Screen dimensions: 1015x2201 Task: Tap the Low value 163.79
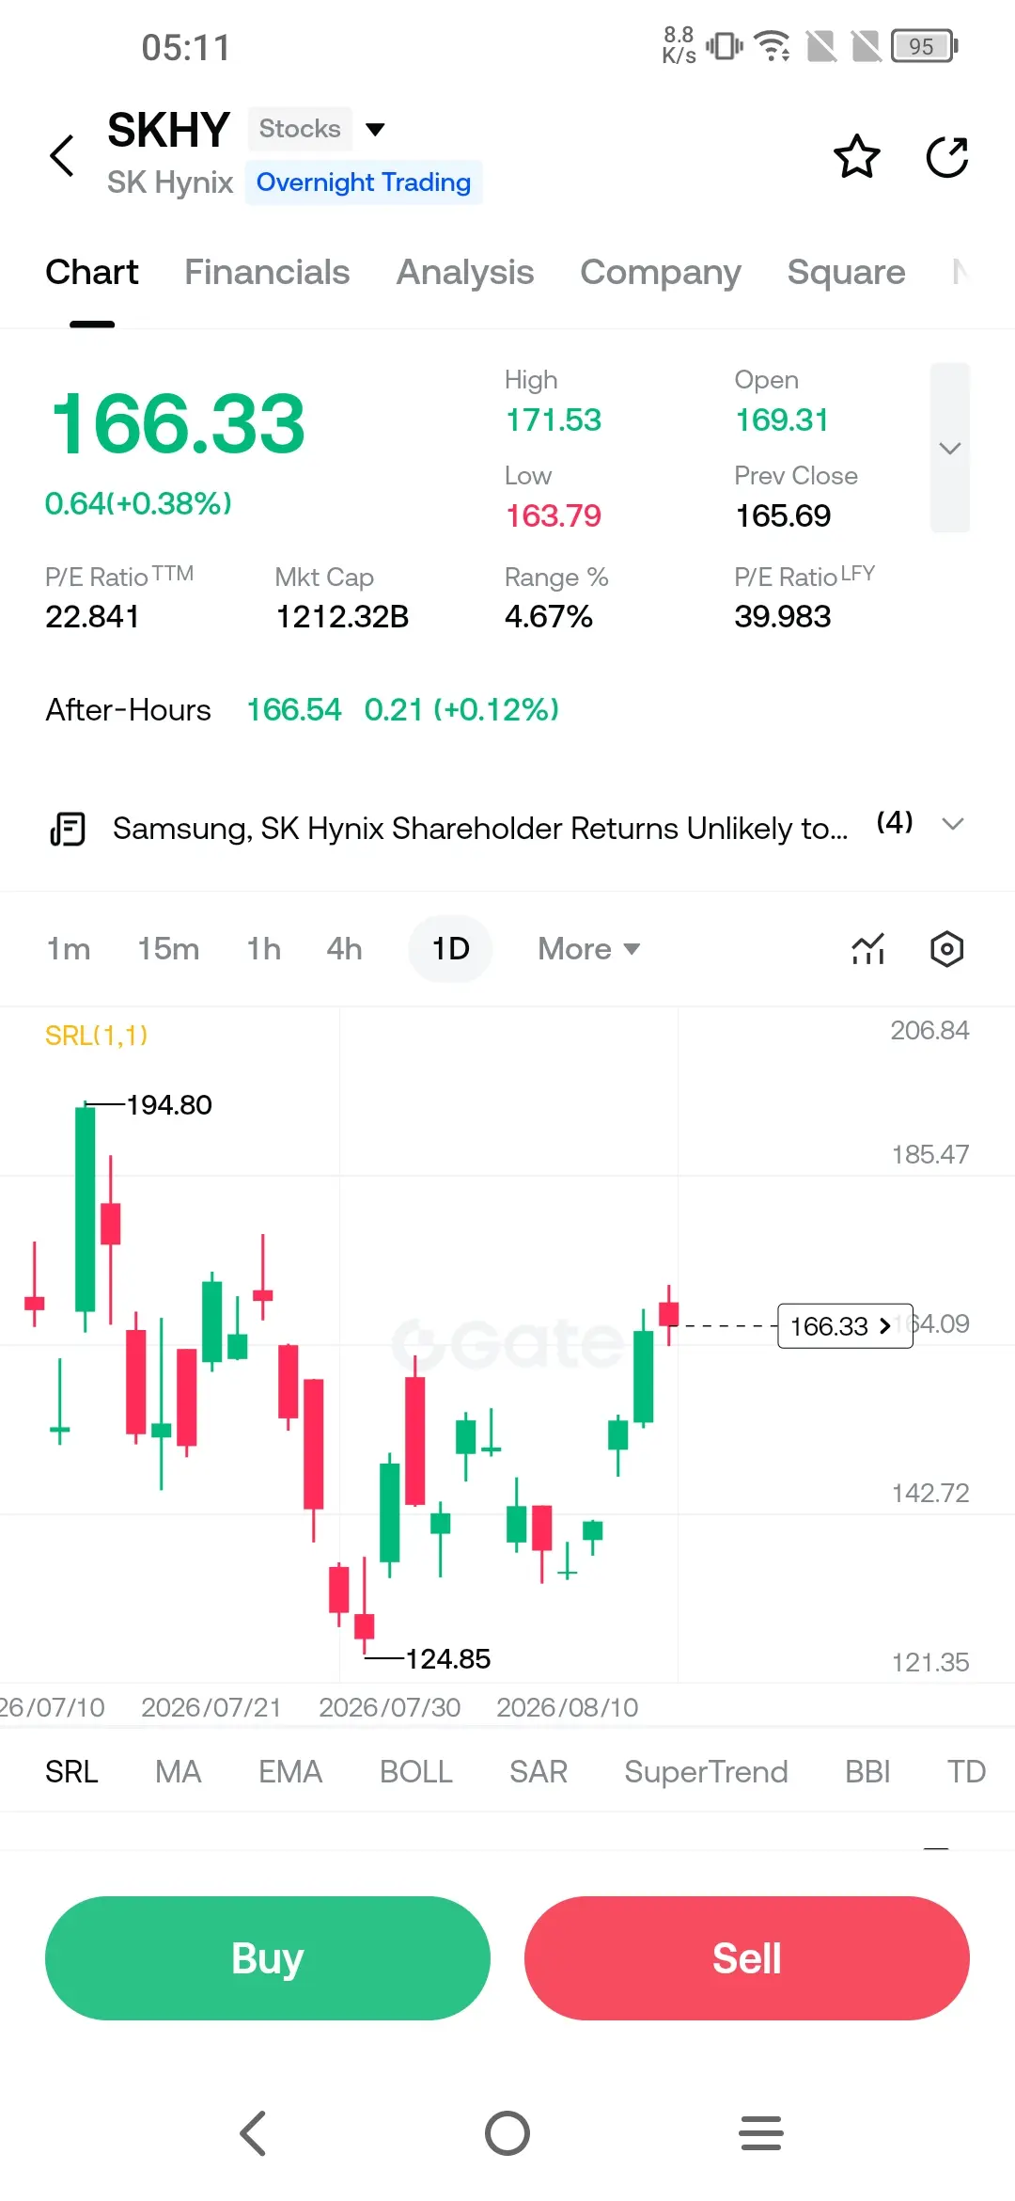[x=554, y=515]
